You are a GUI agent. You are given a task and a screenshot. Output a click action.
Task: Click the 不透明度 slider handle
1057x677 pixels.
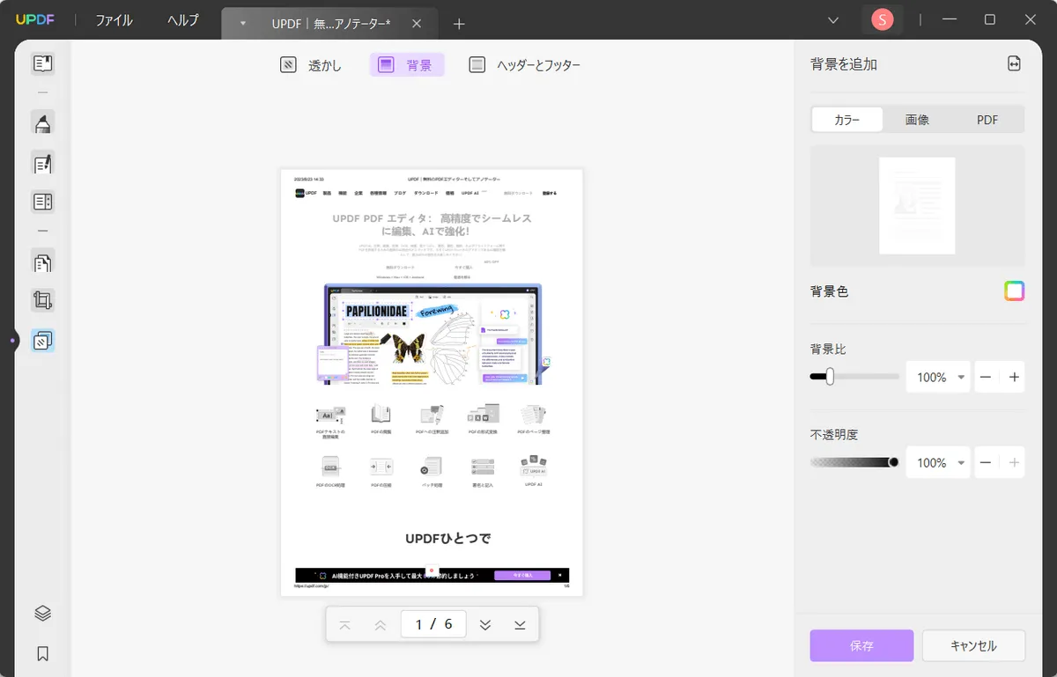(893, 462)
